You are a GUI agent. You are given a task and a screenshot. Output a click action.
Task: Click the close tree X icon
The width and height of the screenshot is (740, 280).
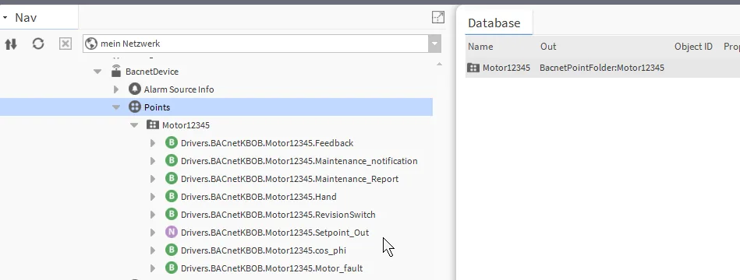[66, 44]
